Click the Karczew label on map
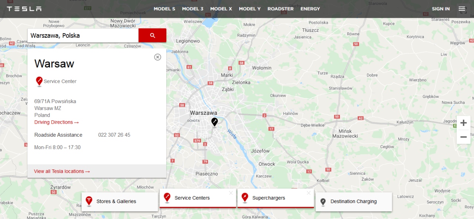474x219 pixels. [x=264, y=176]
